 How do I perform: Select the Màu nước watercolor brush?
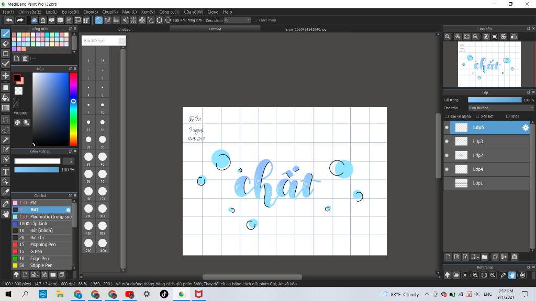(x=42, y=217)
